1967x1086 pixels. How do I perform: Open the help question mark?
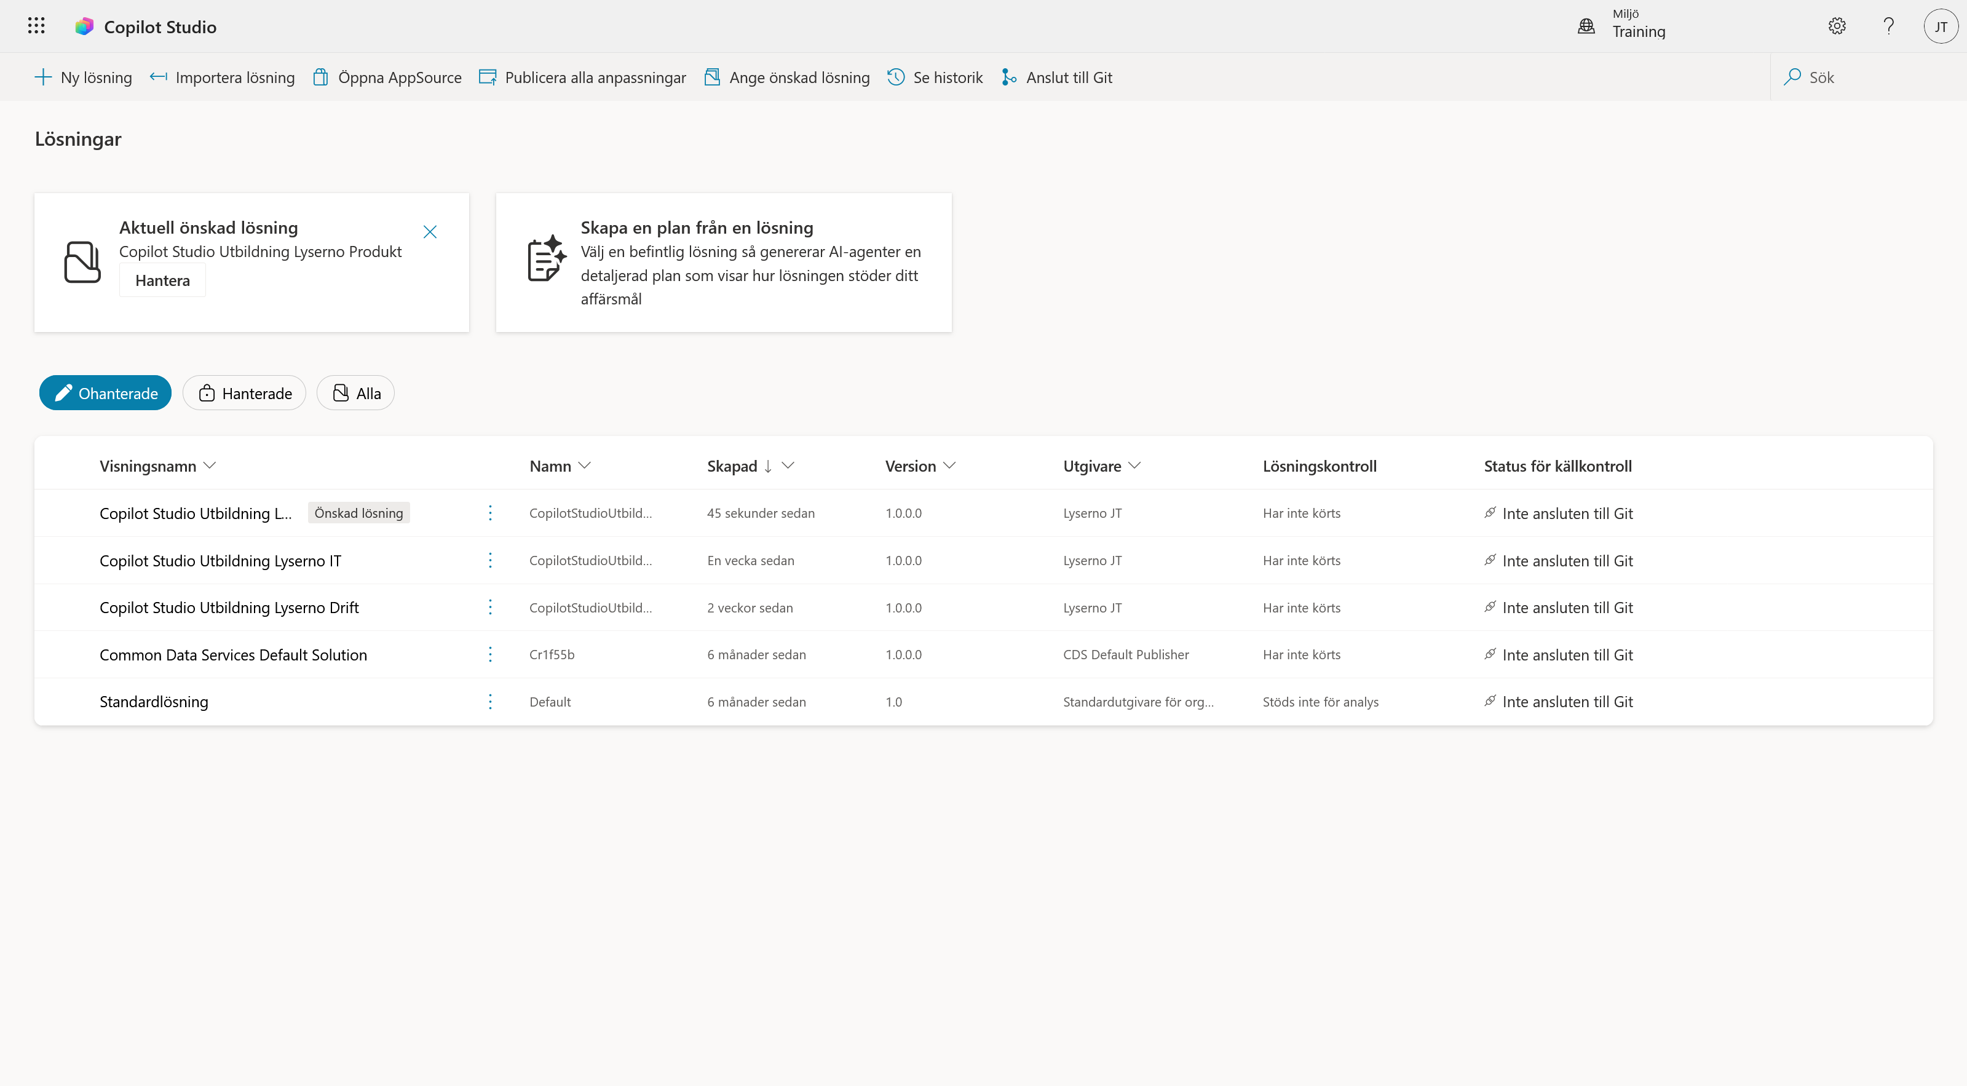point(1888,26)
